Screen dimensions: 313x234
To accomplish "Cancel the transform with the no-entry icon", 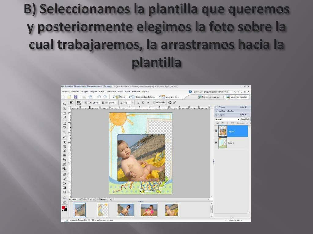I will (x=170, y=103).
